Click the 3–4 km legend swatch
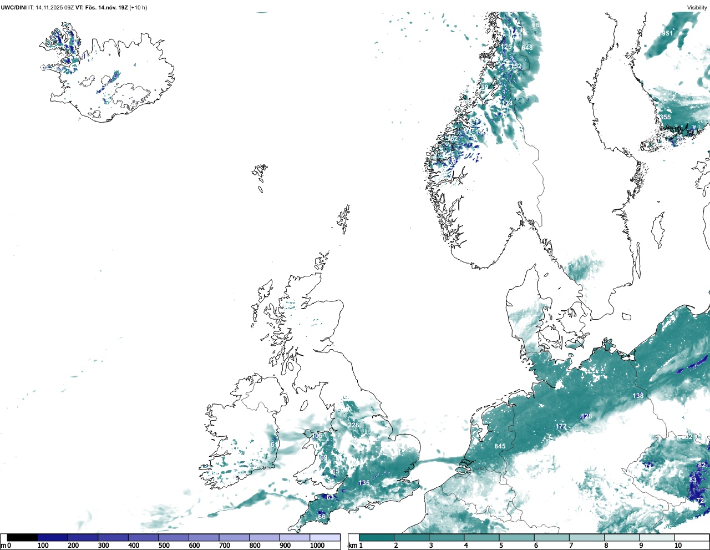 [447, 537]
